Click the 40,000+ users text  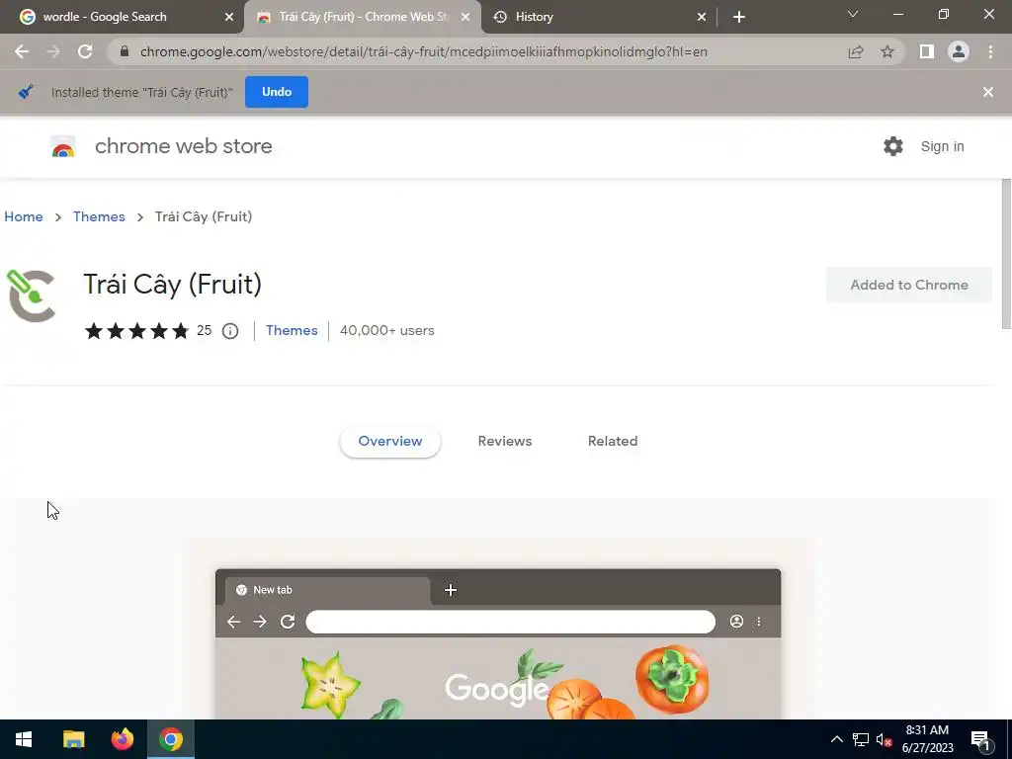(387, 330)
